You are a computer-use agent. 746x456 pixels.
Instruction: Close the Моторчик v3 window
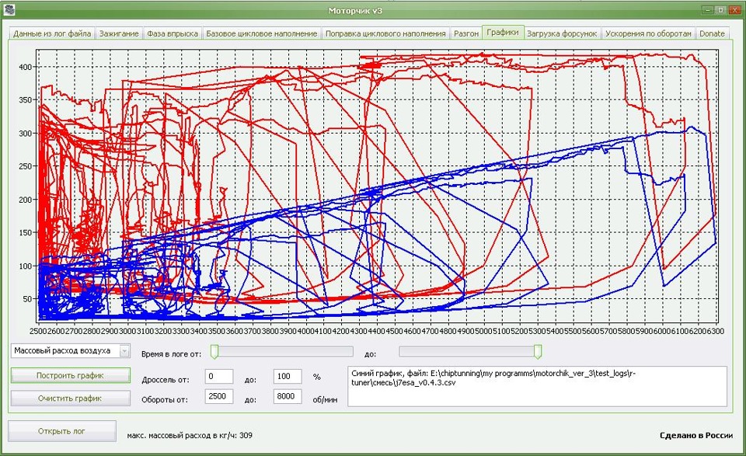(x=734, y=9)
